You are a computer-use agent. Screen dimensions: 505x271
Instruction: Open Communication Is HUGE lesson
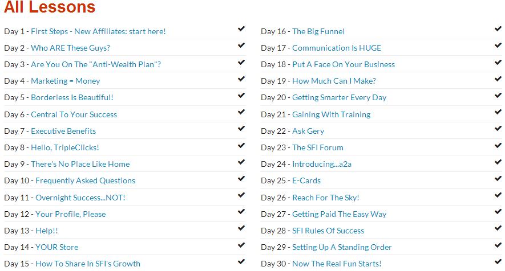(337, 48)
